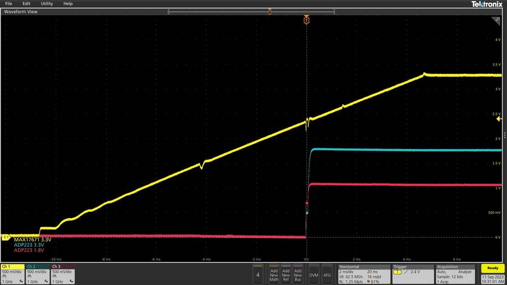Toggle the DVM button

(x=314, y=274)
